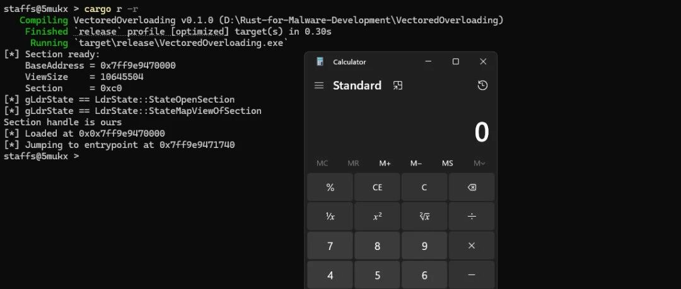Click the number 7 key
This screenshot has height=289, width=681.
coord(330,246)
